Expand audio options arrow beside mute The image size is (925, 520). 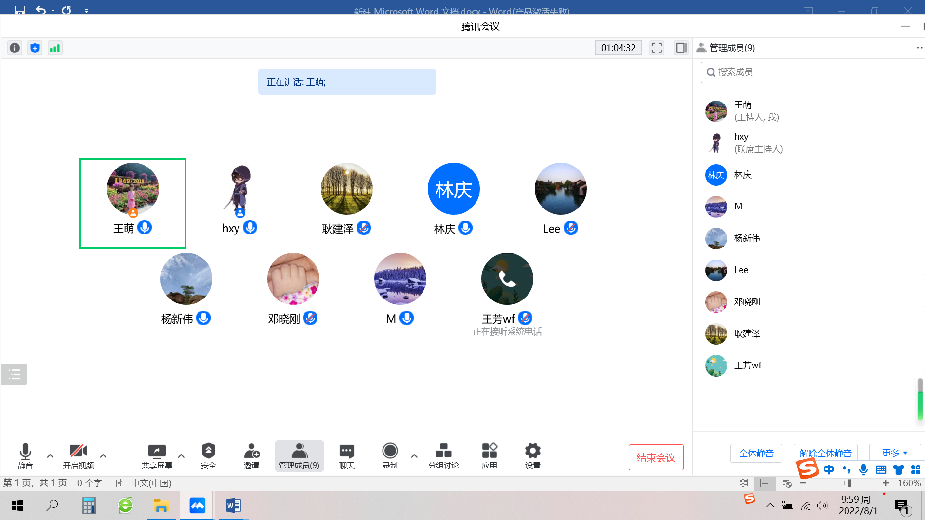pyautogui.click(x=50, y=455)
